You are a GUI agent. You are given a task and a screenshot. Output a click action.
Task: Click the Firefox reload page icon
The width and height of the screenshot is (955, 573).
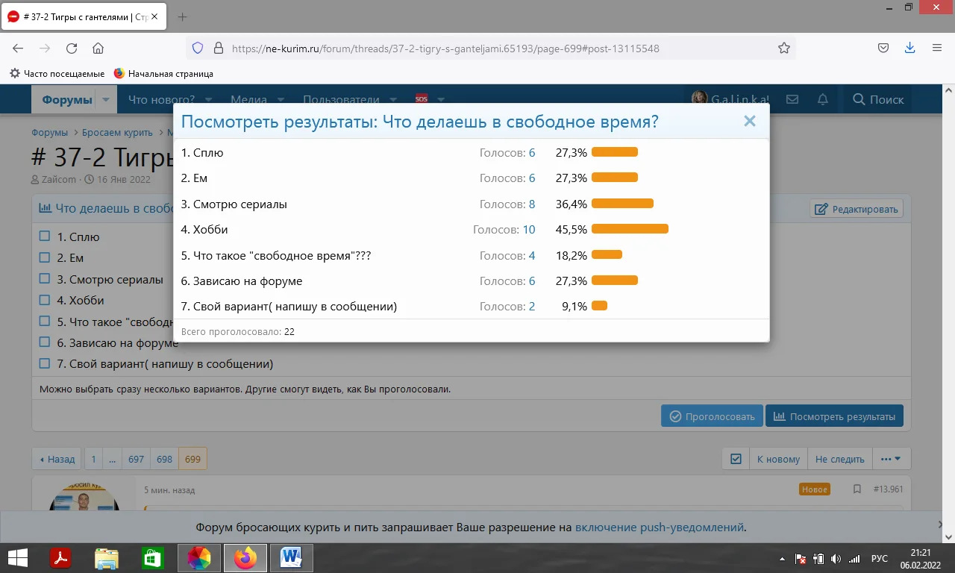(x=72, y=48)
